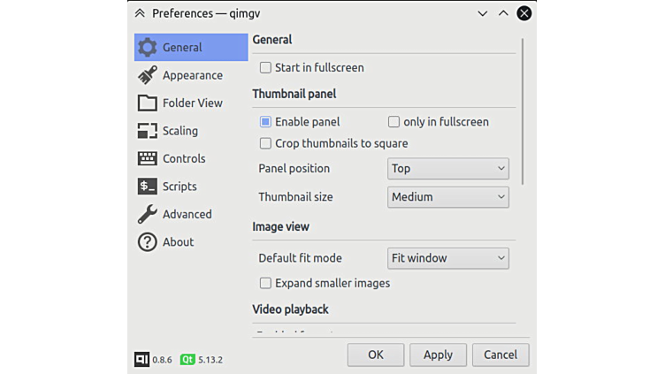The width and height of the screenshot is (665, 374).
Task: Expand the Thumbnail size combo box
Action: click(x=448, y=197)
